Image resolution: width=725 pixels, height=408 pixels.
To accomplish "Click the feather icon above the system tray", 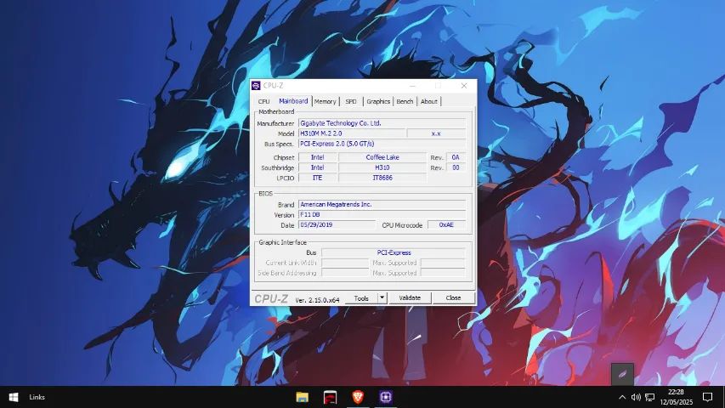I will click(622, 374).
